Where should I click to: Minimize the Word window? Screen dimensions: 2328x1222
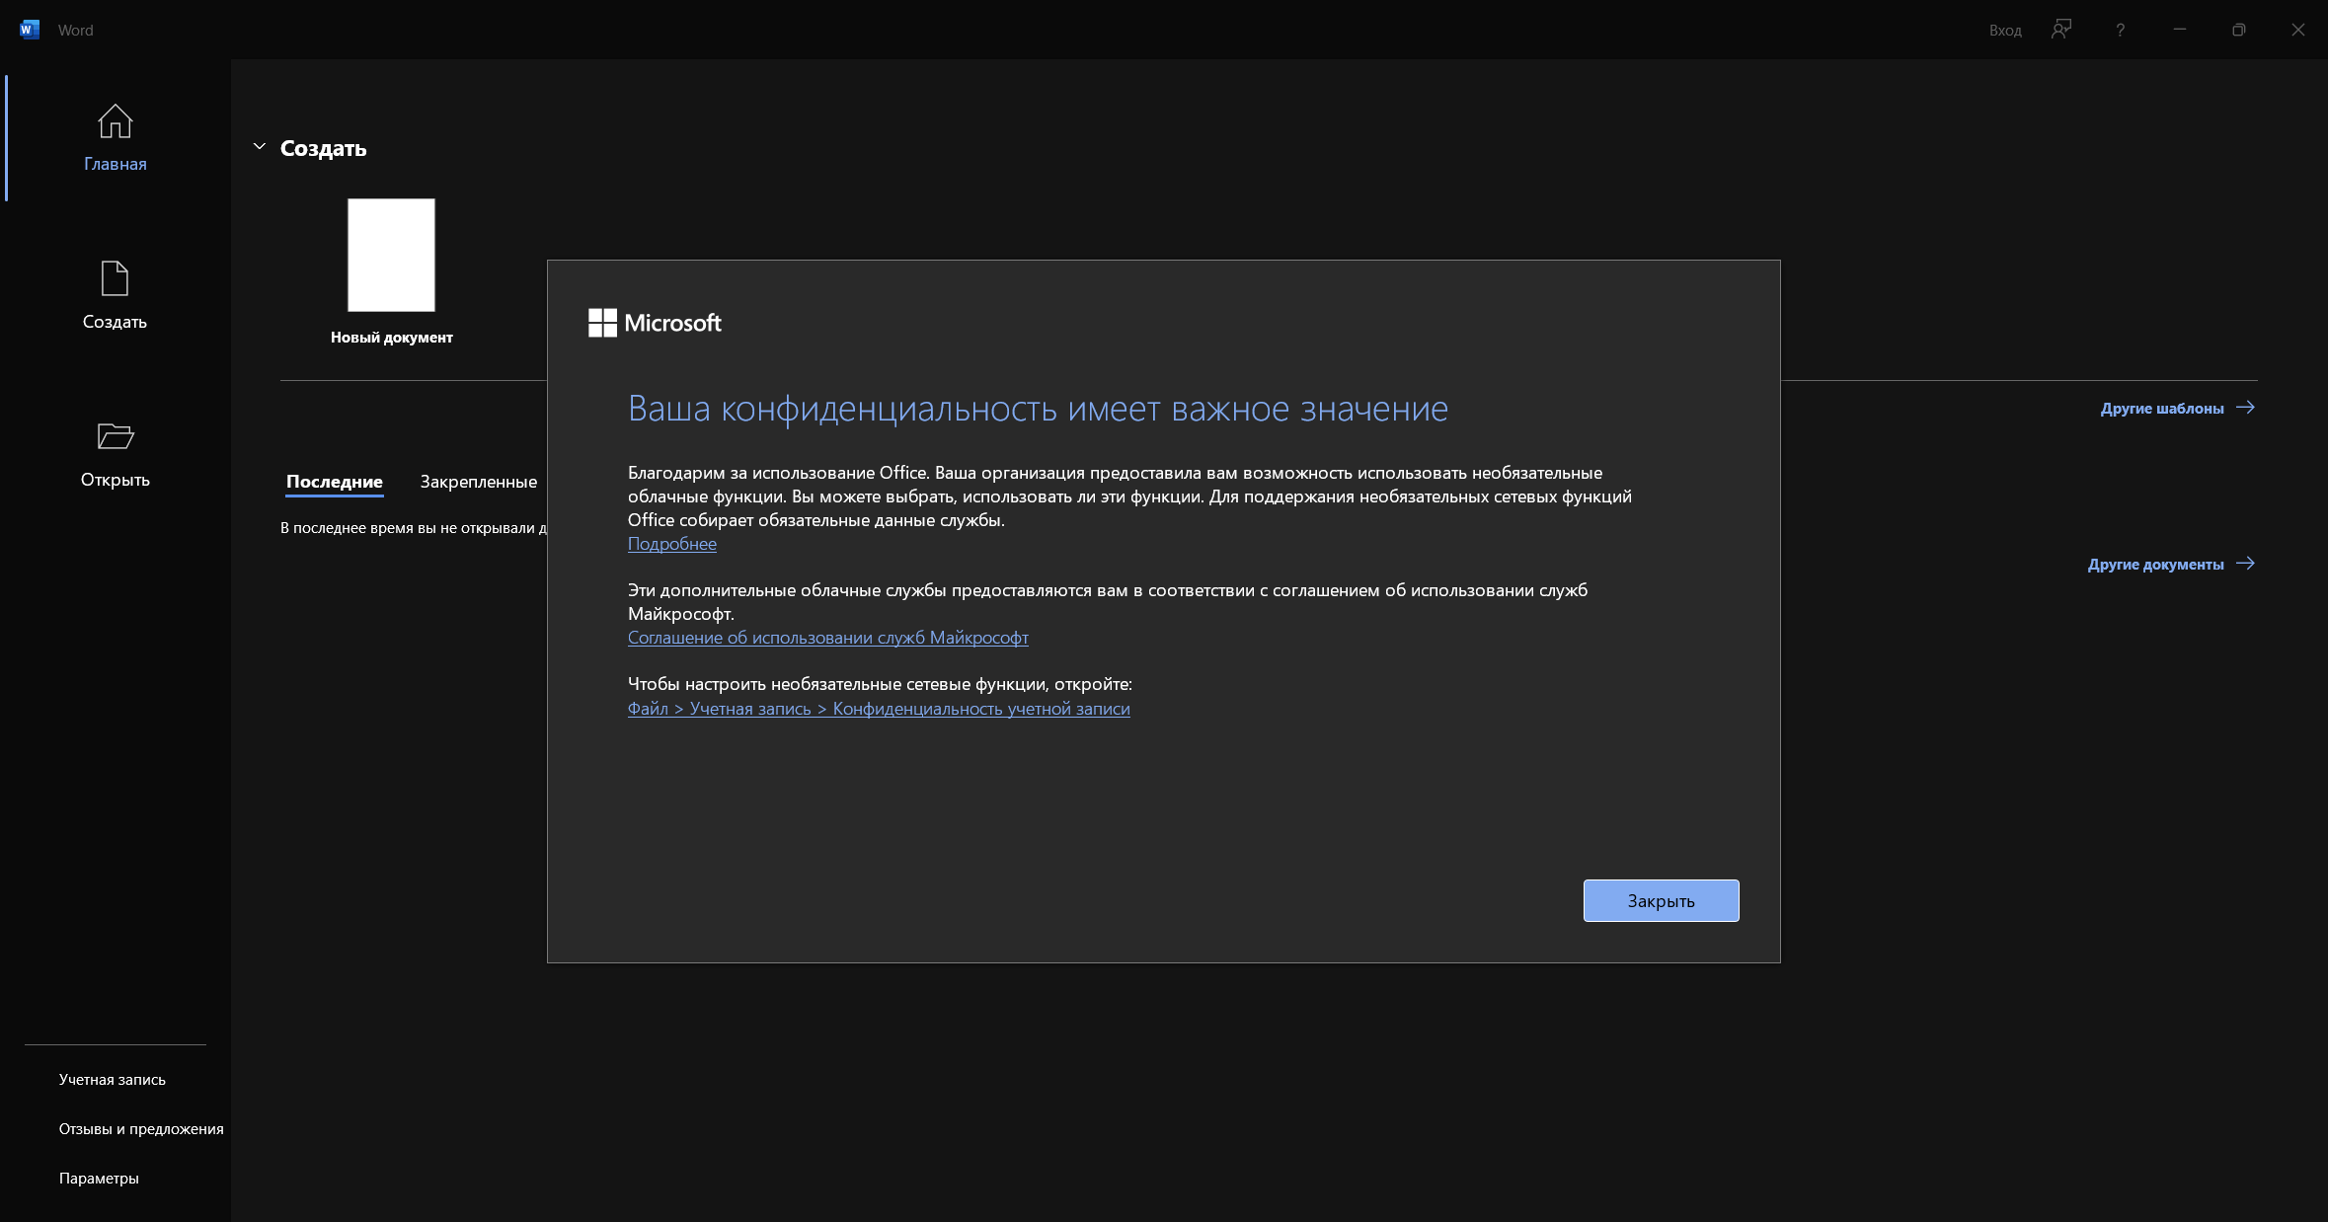pyautogui.click(x=2180, y=30)
